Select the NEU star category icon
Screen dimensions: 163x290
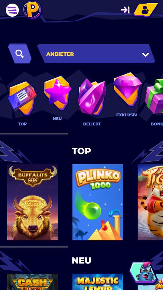tap(58, 94)
